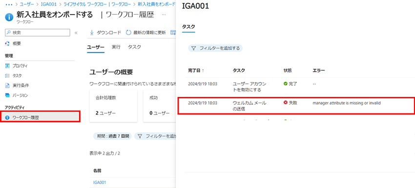Switch to the 実行 tab
Screen dimensions: 415x188
tap(116, 47)
